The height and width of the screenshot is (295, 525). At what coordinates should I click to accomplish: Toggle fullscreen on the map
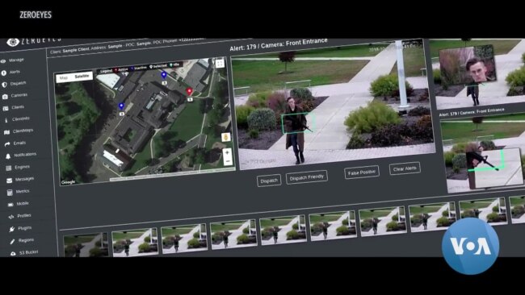coord(220,64)
